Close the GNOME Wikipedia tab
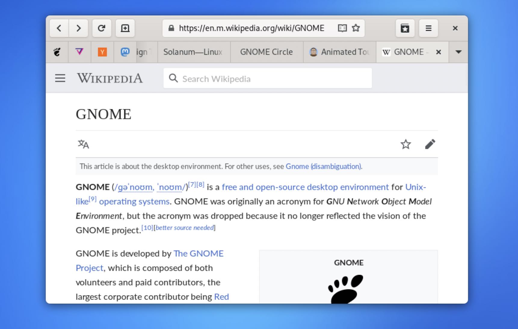This screenshot has width=518, height=329. coord(439,52)
